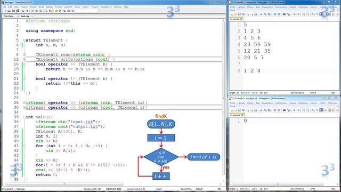Screen dimensions: 341x192
Task: Open Build menu in Code::Blocks
Action: click(42, 7)
